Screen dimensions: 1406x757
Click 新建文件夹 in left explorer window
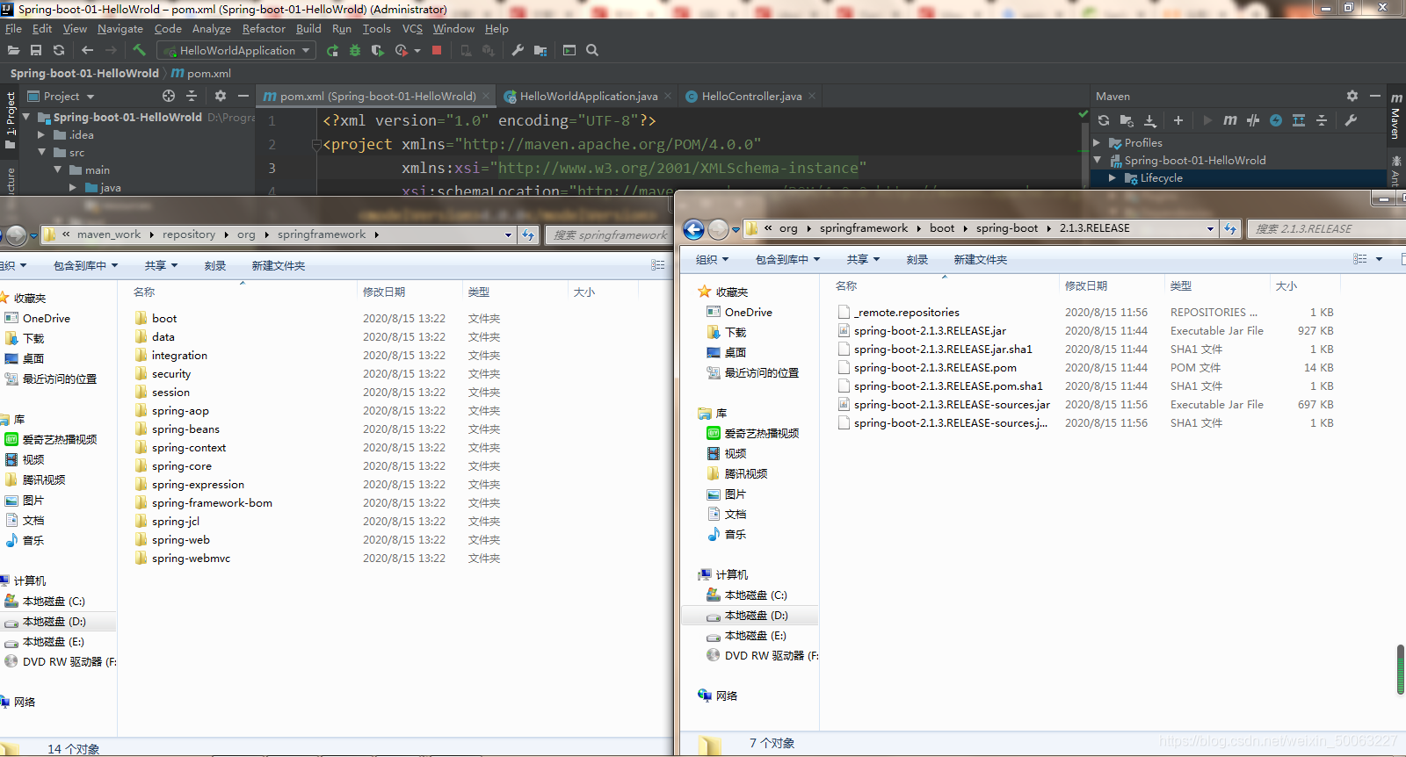pos(279,266)
